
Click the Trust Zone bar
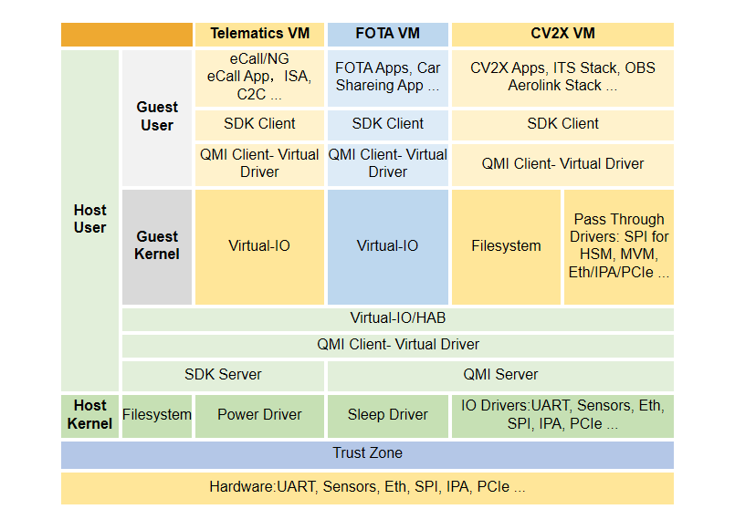point(367,453)
